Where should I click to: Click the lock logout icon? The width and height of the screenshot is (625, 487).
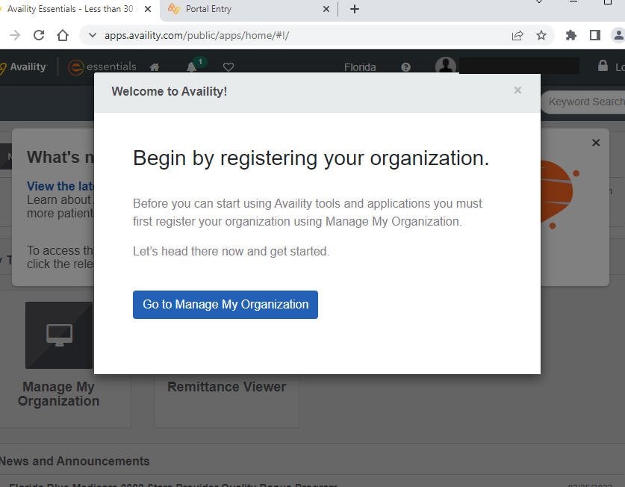(x=603, y=66)
